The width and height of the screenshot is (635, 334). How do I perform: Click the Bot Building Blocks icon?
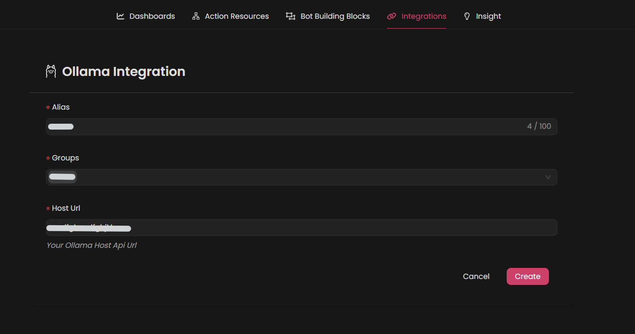pos(291,16)
